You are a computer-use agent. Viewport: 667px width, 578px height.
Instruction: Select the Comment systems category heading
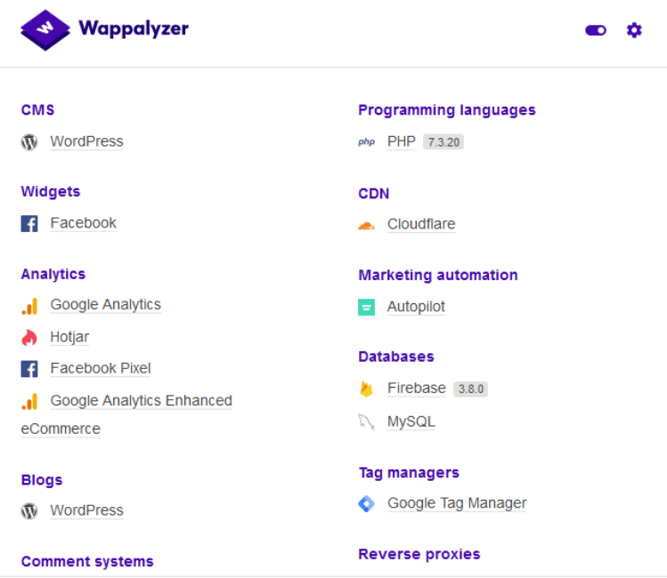(x=87, y=561)
